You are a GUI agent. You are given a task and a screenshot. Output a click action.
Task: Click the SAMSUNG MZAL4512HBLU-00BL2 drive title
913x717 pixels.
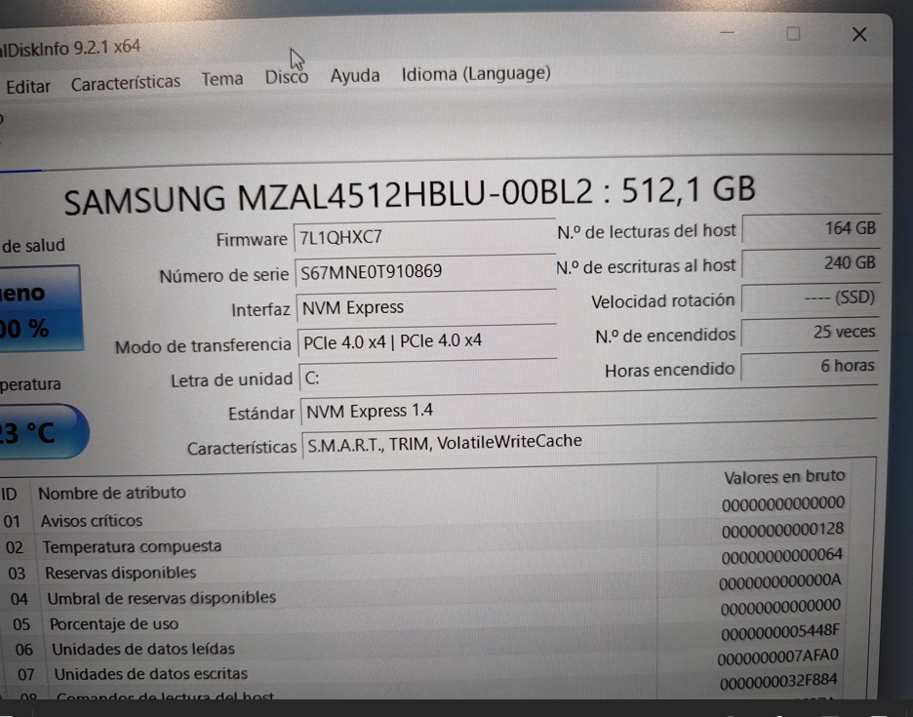pos(409,194)
